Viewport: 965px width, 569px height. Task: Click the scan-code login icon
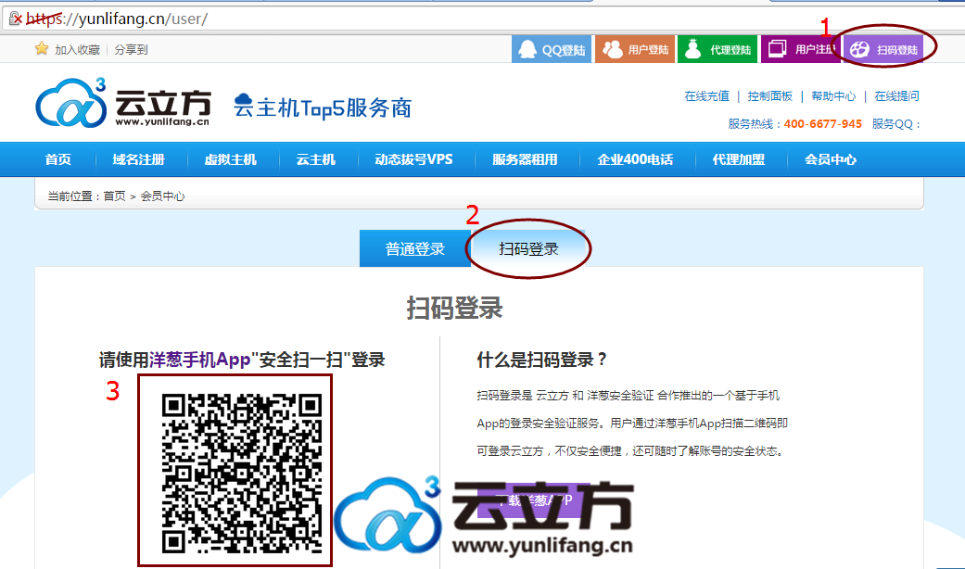(859, 49)
